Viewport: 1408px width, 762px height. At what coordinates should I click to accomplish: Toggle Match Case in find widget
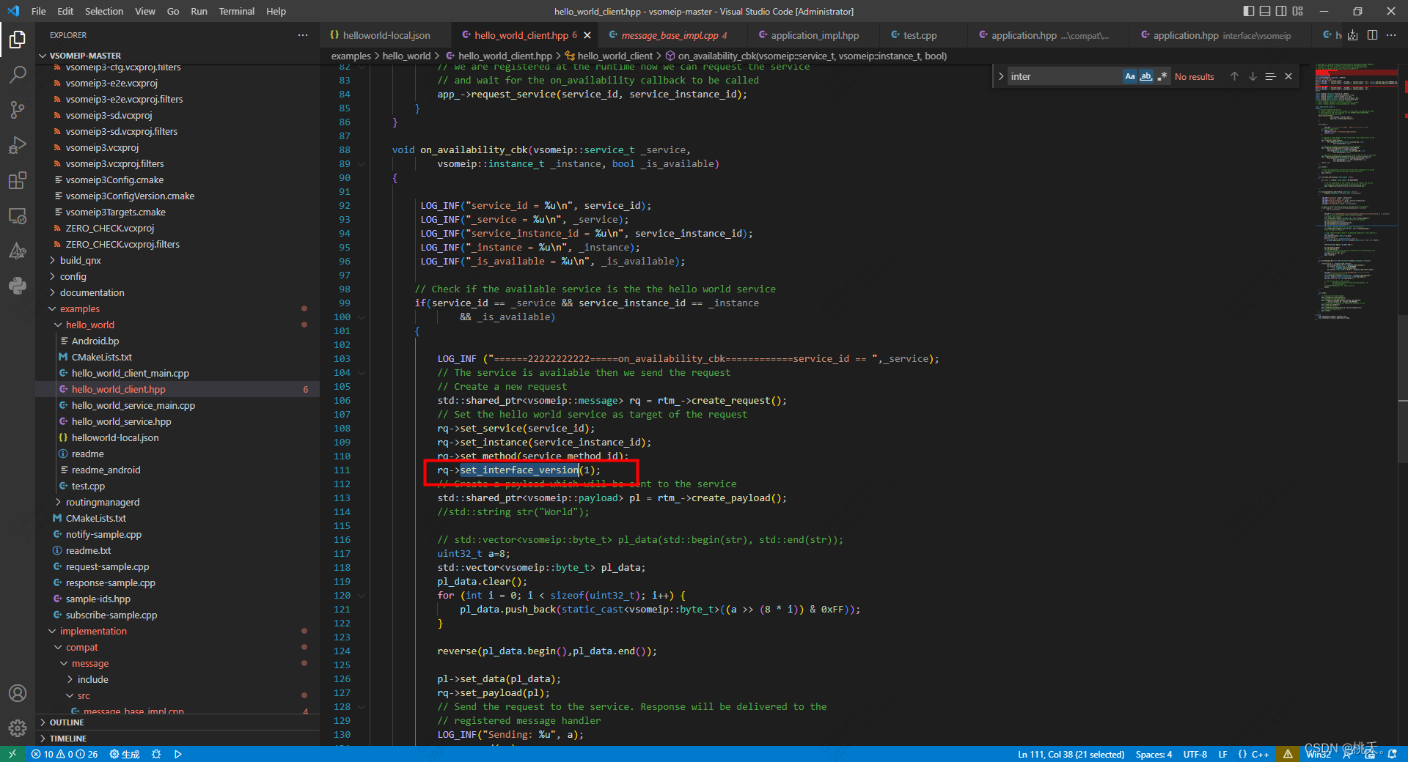coord(1130,76)
